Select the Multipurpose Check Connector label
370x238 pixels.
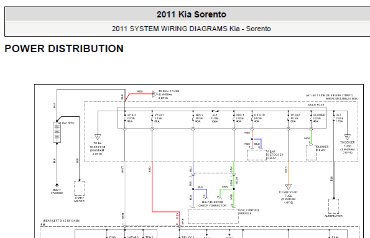[213, 204]
